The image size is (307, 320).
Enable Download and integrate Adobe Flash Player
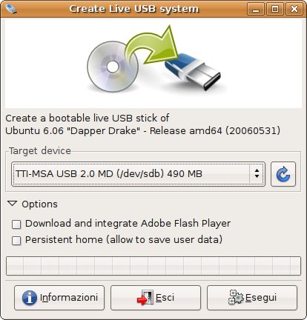pos(16,224)
